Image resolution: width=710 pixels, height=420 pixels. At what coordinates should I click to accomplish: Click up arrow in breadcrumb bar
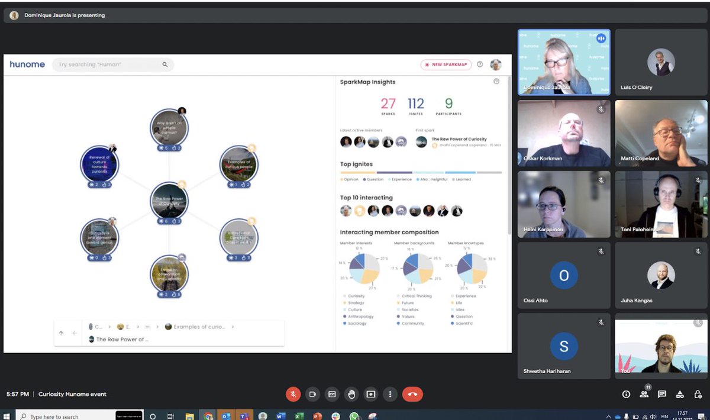pos(61,333)
